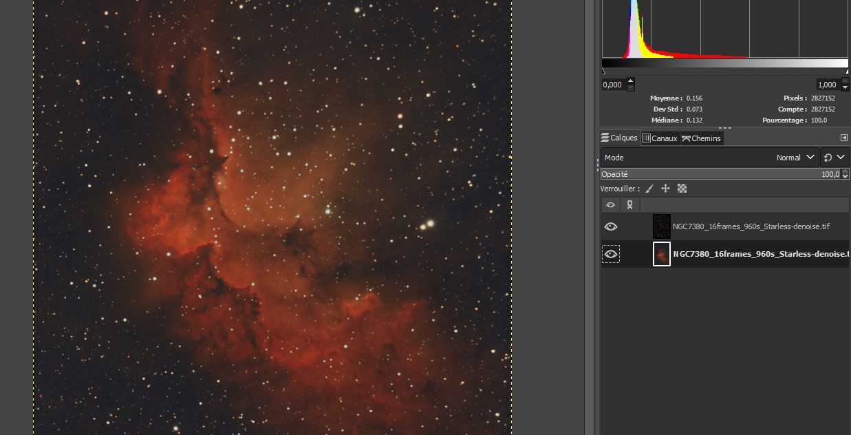Open the layers panel configuration menu button
851x435 pixels.
(843, 138)
